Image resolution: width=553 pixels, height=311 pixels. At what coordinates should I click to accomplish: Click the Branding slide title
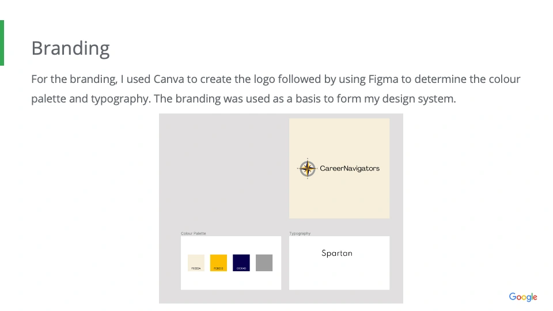[x=70, y=48]
